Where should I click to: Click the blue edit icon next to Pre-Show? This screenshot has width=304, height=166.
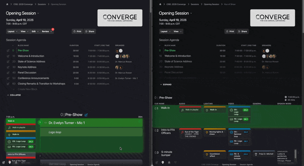click(86, 115)
